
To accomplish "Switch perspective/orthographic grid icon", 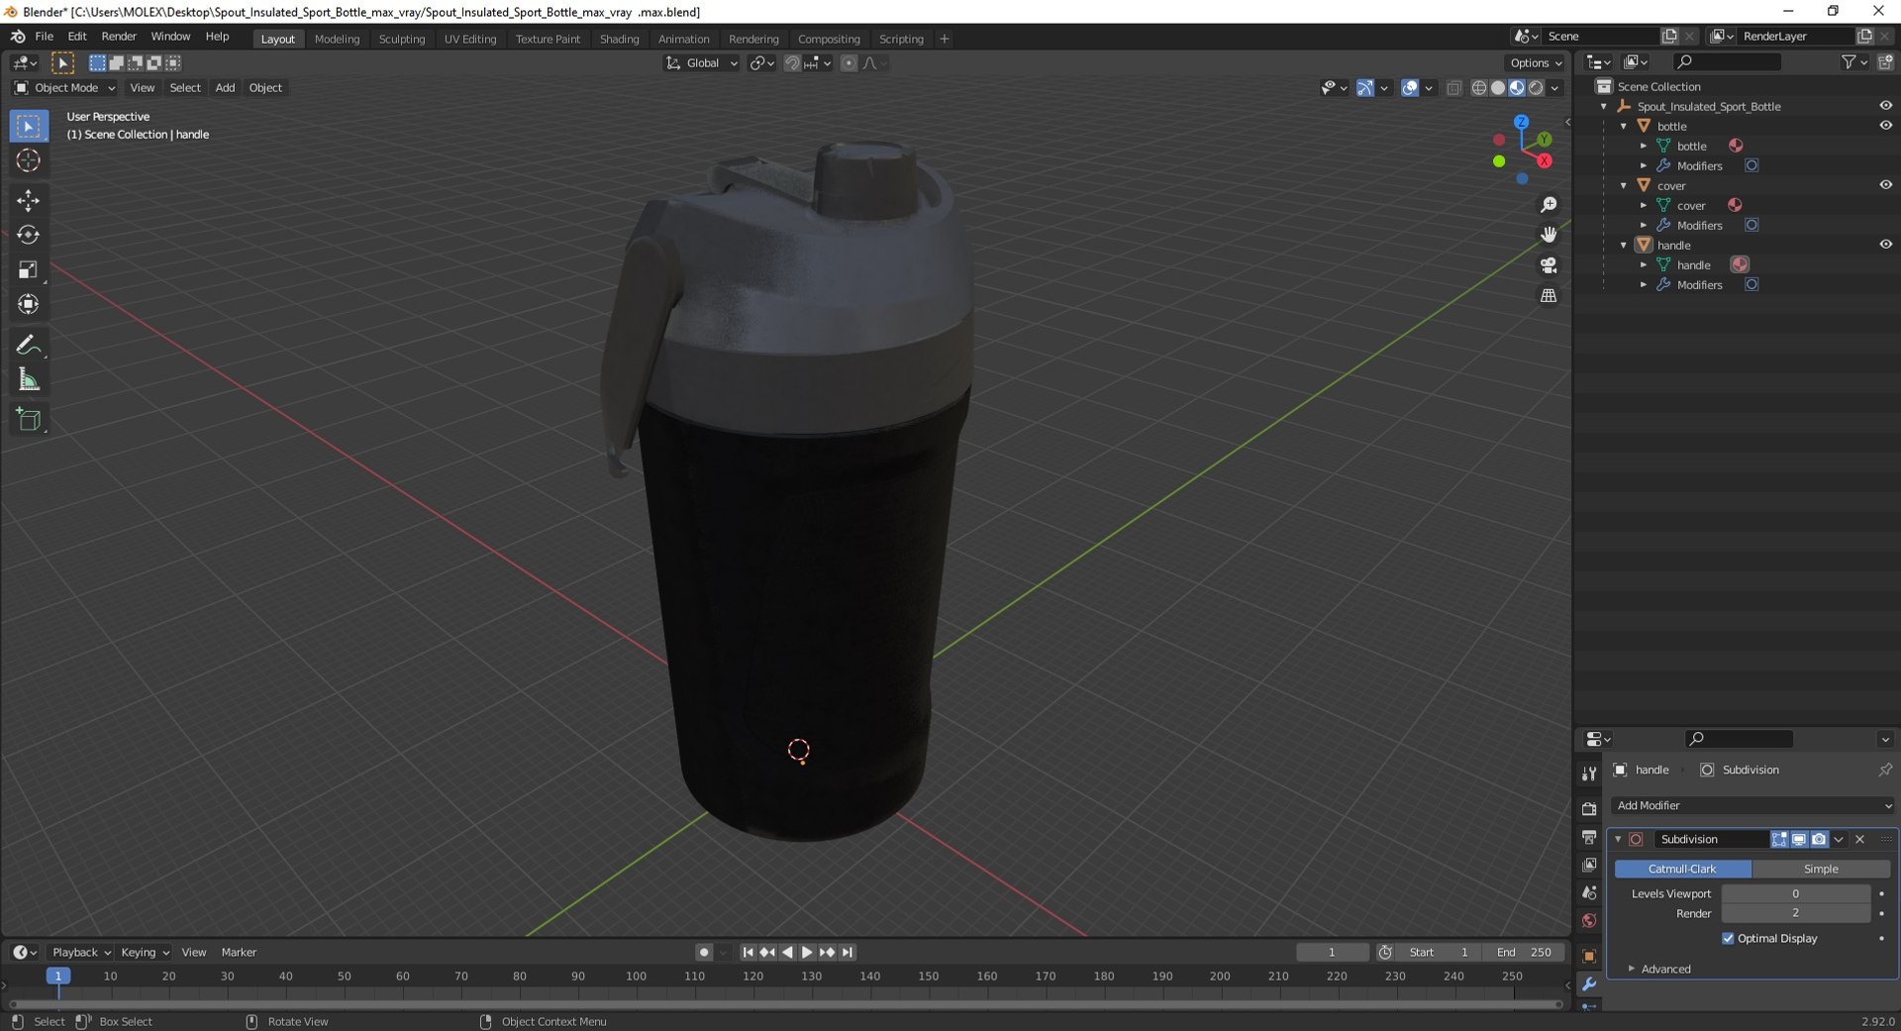I will 1549,296.
